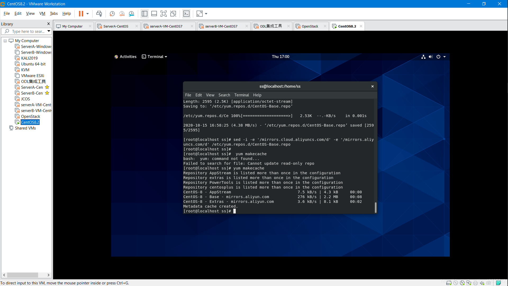Click the terminal window scrollbar
This screenshot has width=508, height=286.
coord(375,207)
